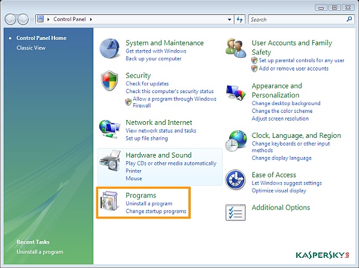Open Additional Options heading
Image resolution: width=359 pixels, height=268 pixels.
tap(281, 208)
